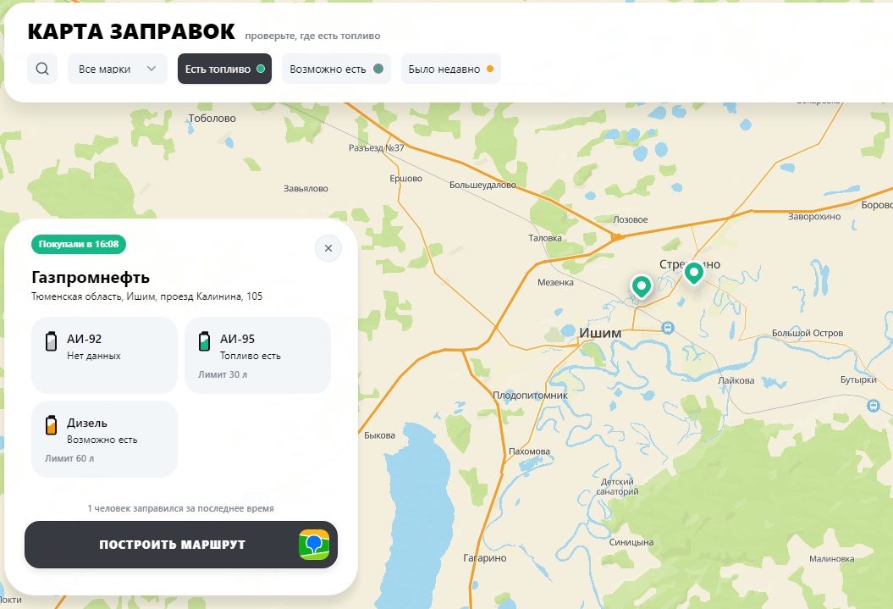Click the АИ-92 grey fuel canister icon
The image size is (893, 609).
[52, 341]
